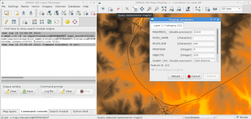251x119 pixels.
Task: Open the settings gear icon in Layer Manager
Action: tap(67, 22)
